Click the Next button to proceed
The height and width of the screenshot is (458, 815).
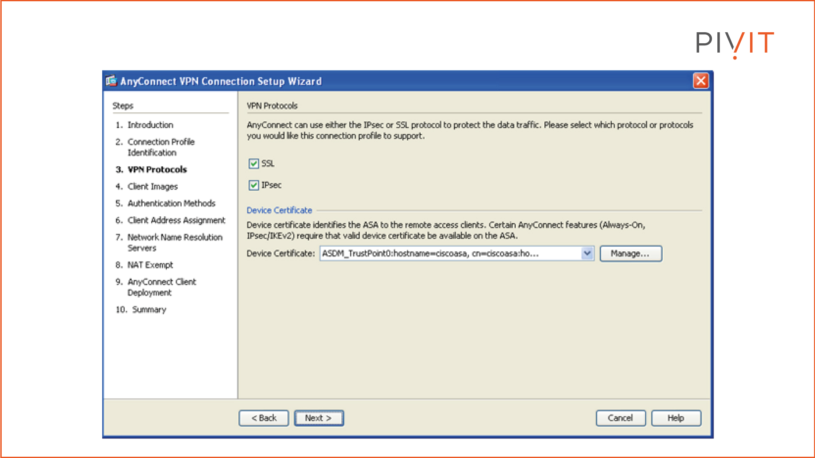click(x=319, y=418)
